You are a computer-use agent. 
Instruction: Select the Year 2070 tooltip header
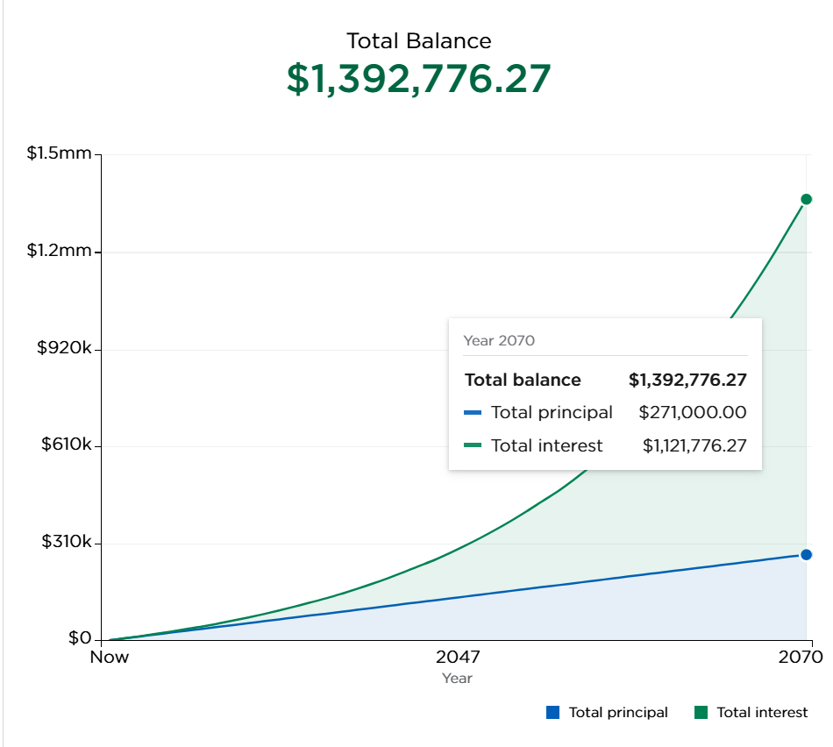point(499,340)
